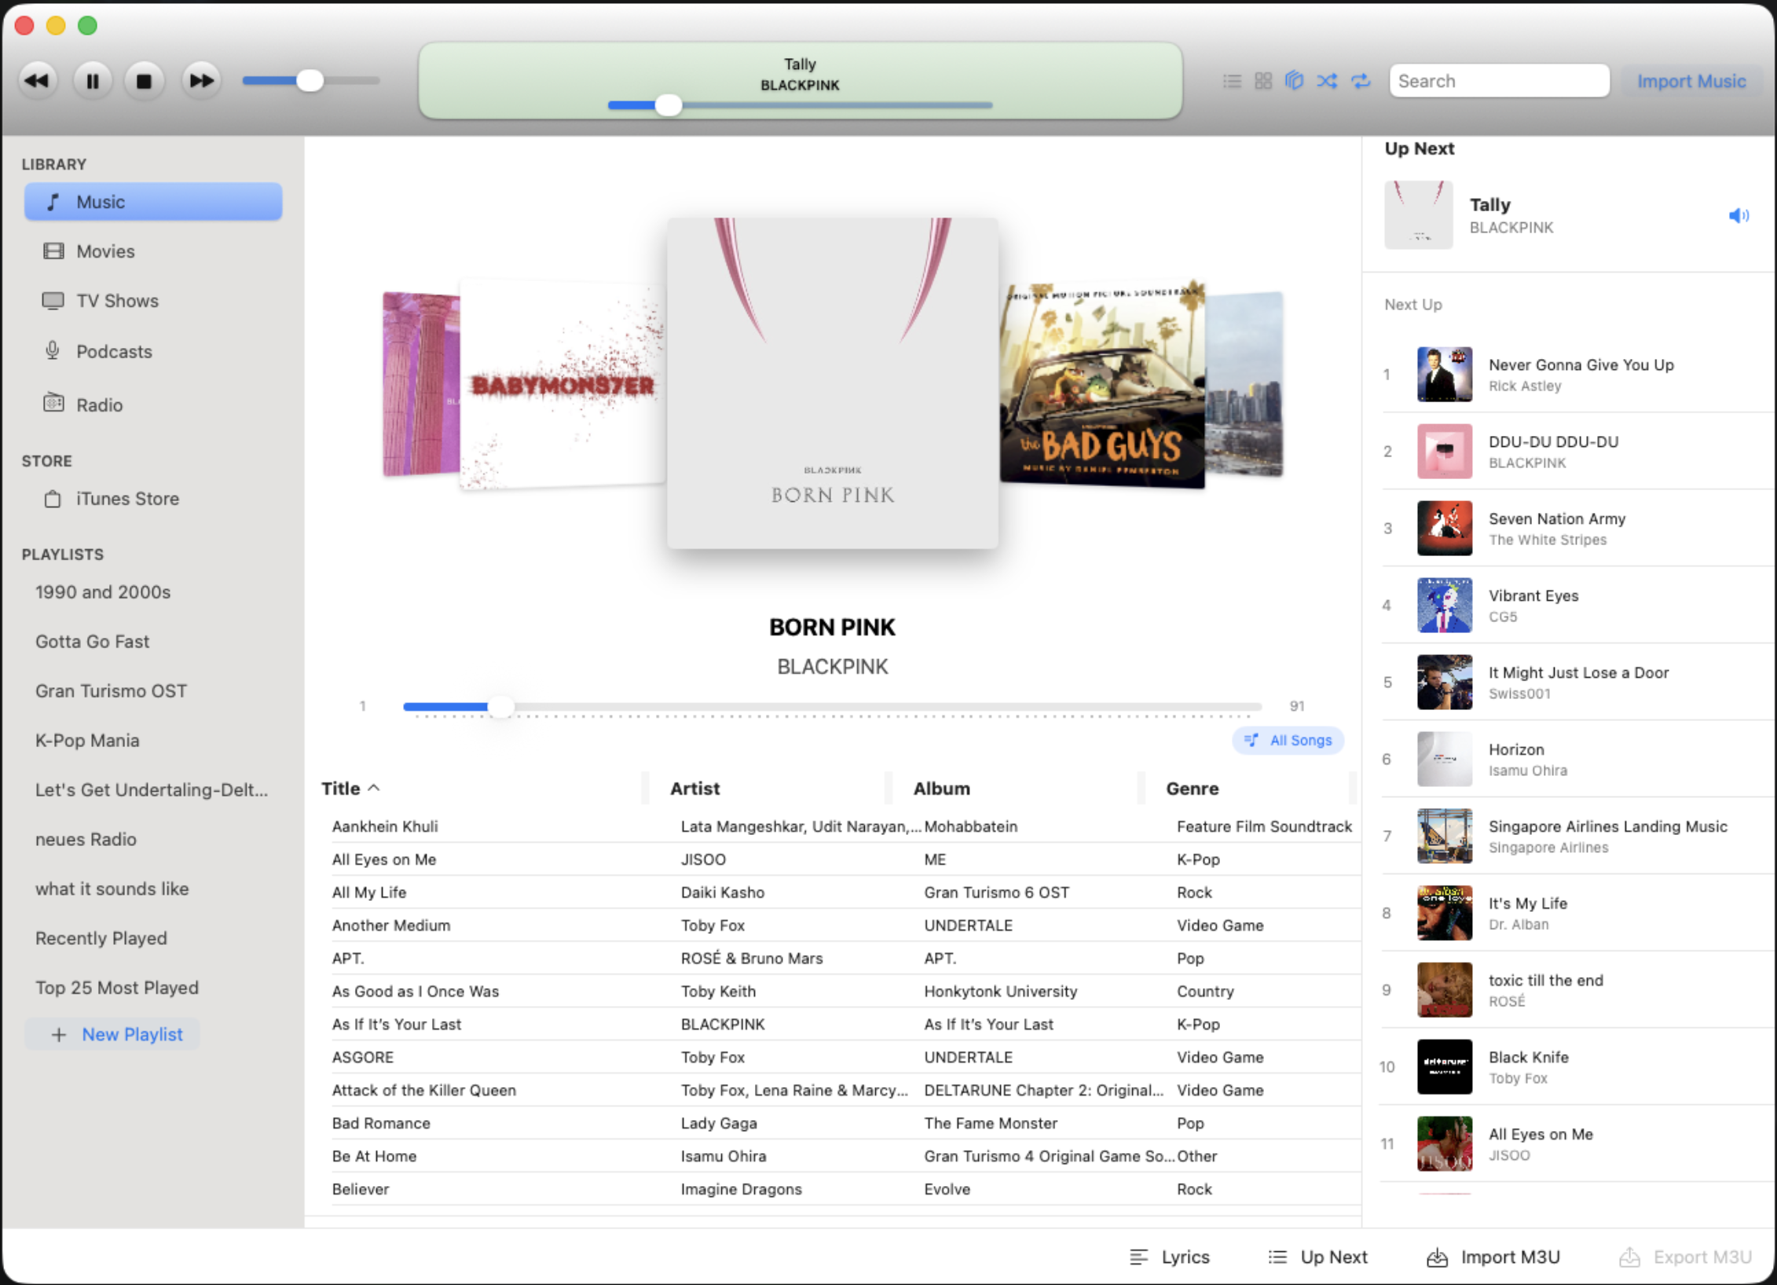Viewport: 1777px width, 1285px height.
Task: Switch to the Up Next tab
Action: point(1317,1257)
